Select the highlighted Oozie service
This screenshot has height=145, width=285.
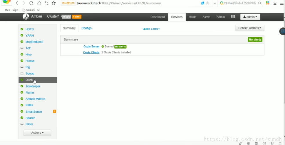point(38,80)
